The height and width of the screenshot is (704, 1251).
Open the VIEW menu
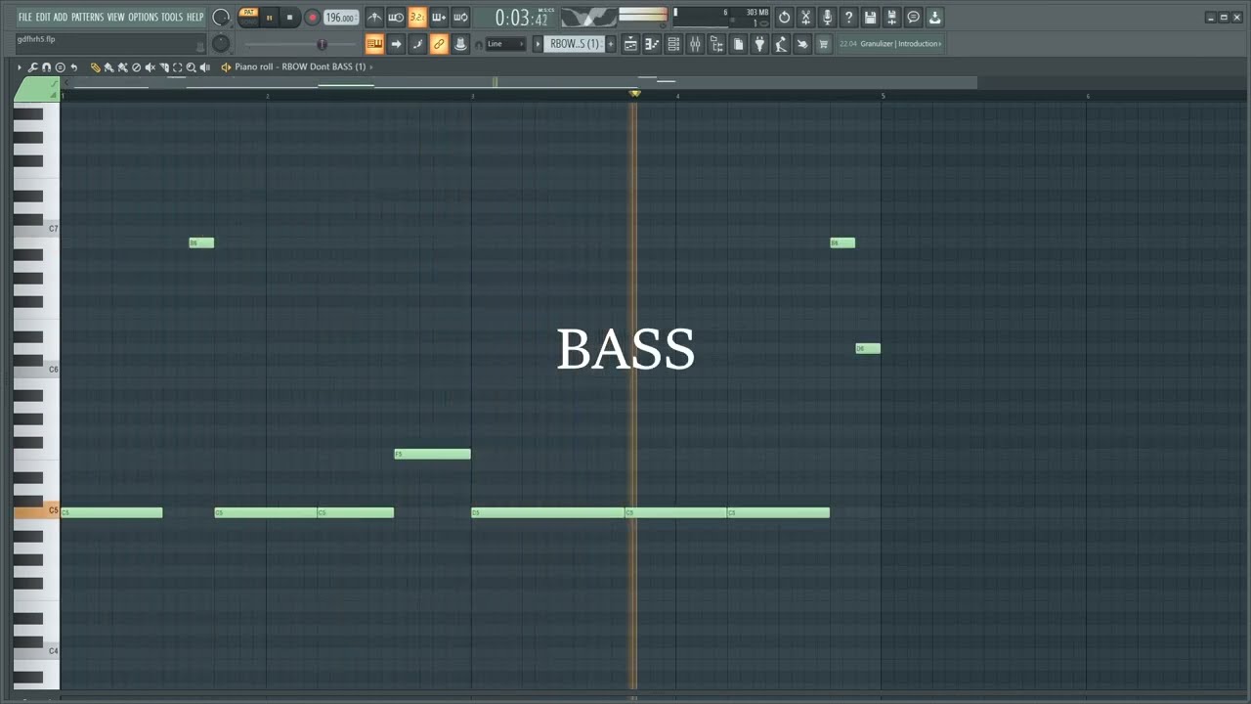115,18
